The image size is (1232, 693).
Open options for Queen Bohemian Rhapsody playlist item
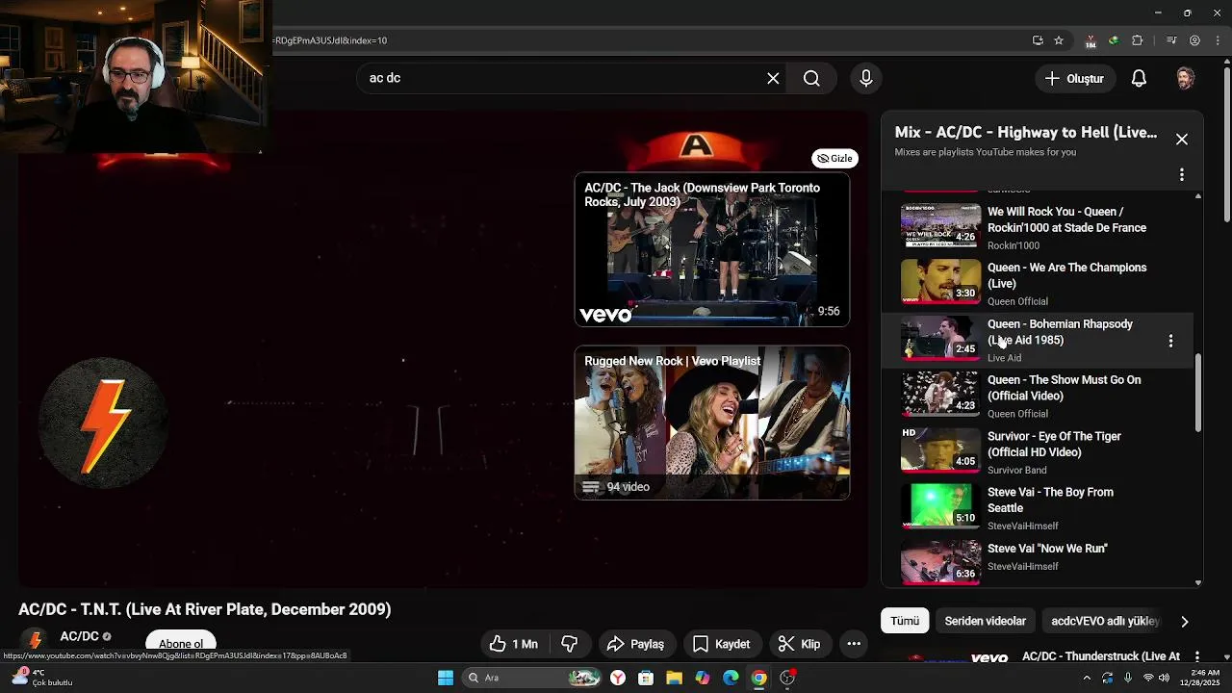click(x=1170, y=341)
